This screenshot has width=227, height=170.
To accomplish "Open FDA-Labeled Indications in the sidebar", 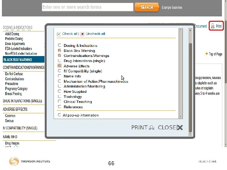I will [19, 48].
